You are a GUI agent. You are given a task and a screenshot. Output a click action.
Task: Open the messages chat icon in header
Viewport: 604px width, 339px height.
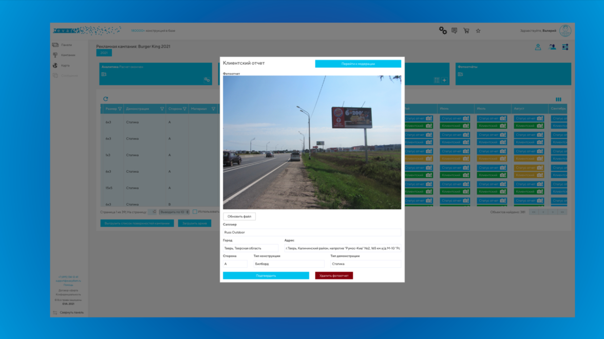455,30
